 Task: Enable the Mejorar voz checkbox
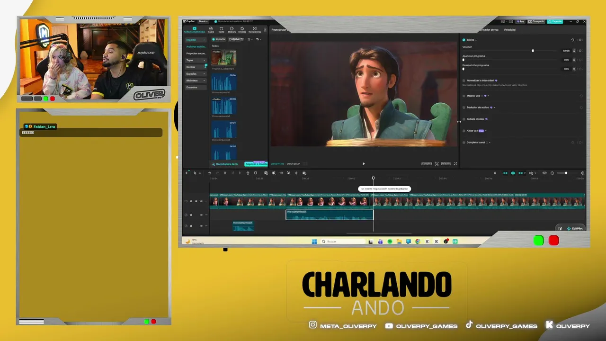(x=463, y=96)
